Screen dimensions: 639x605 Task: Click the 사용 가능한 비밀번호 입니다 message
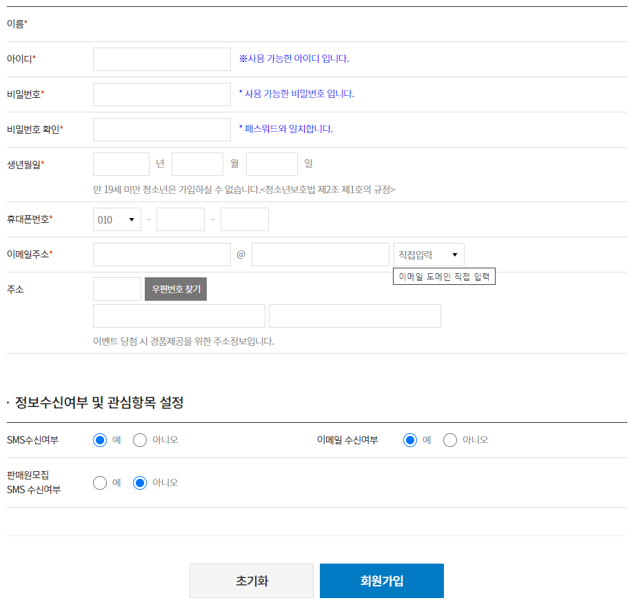click(x=296, y=94)
